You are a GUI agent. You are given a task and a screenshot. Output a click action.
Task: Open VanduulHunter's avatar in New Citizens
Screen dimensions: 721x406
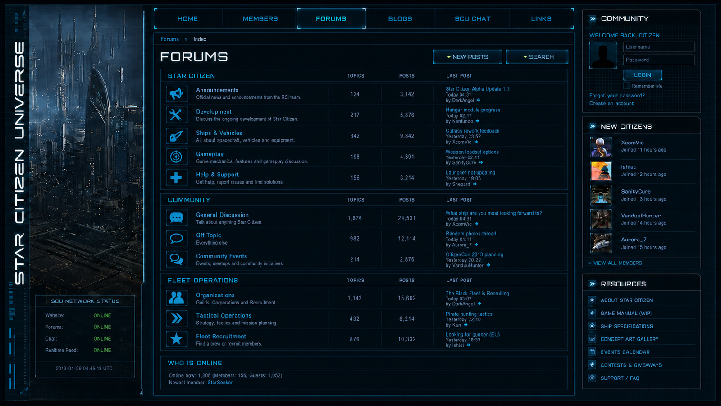click(x=601, y=219)
